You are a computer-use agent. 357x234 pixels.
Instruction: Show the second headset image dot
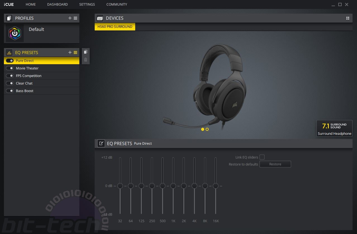pyautogui.click(x=207, y=129)
